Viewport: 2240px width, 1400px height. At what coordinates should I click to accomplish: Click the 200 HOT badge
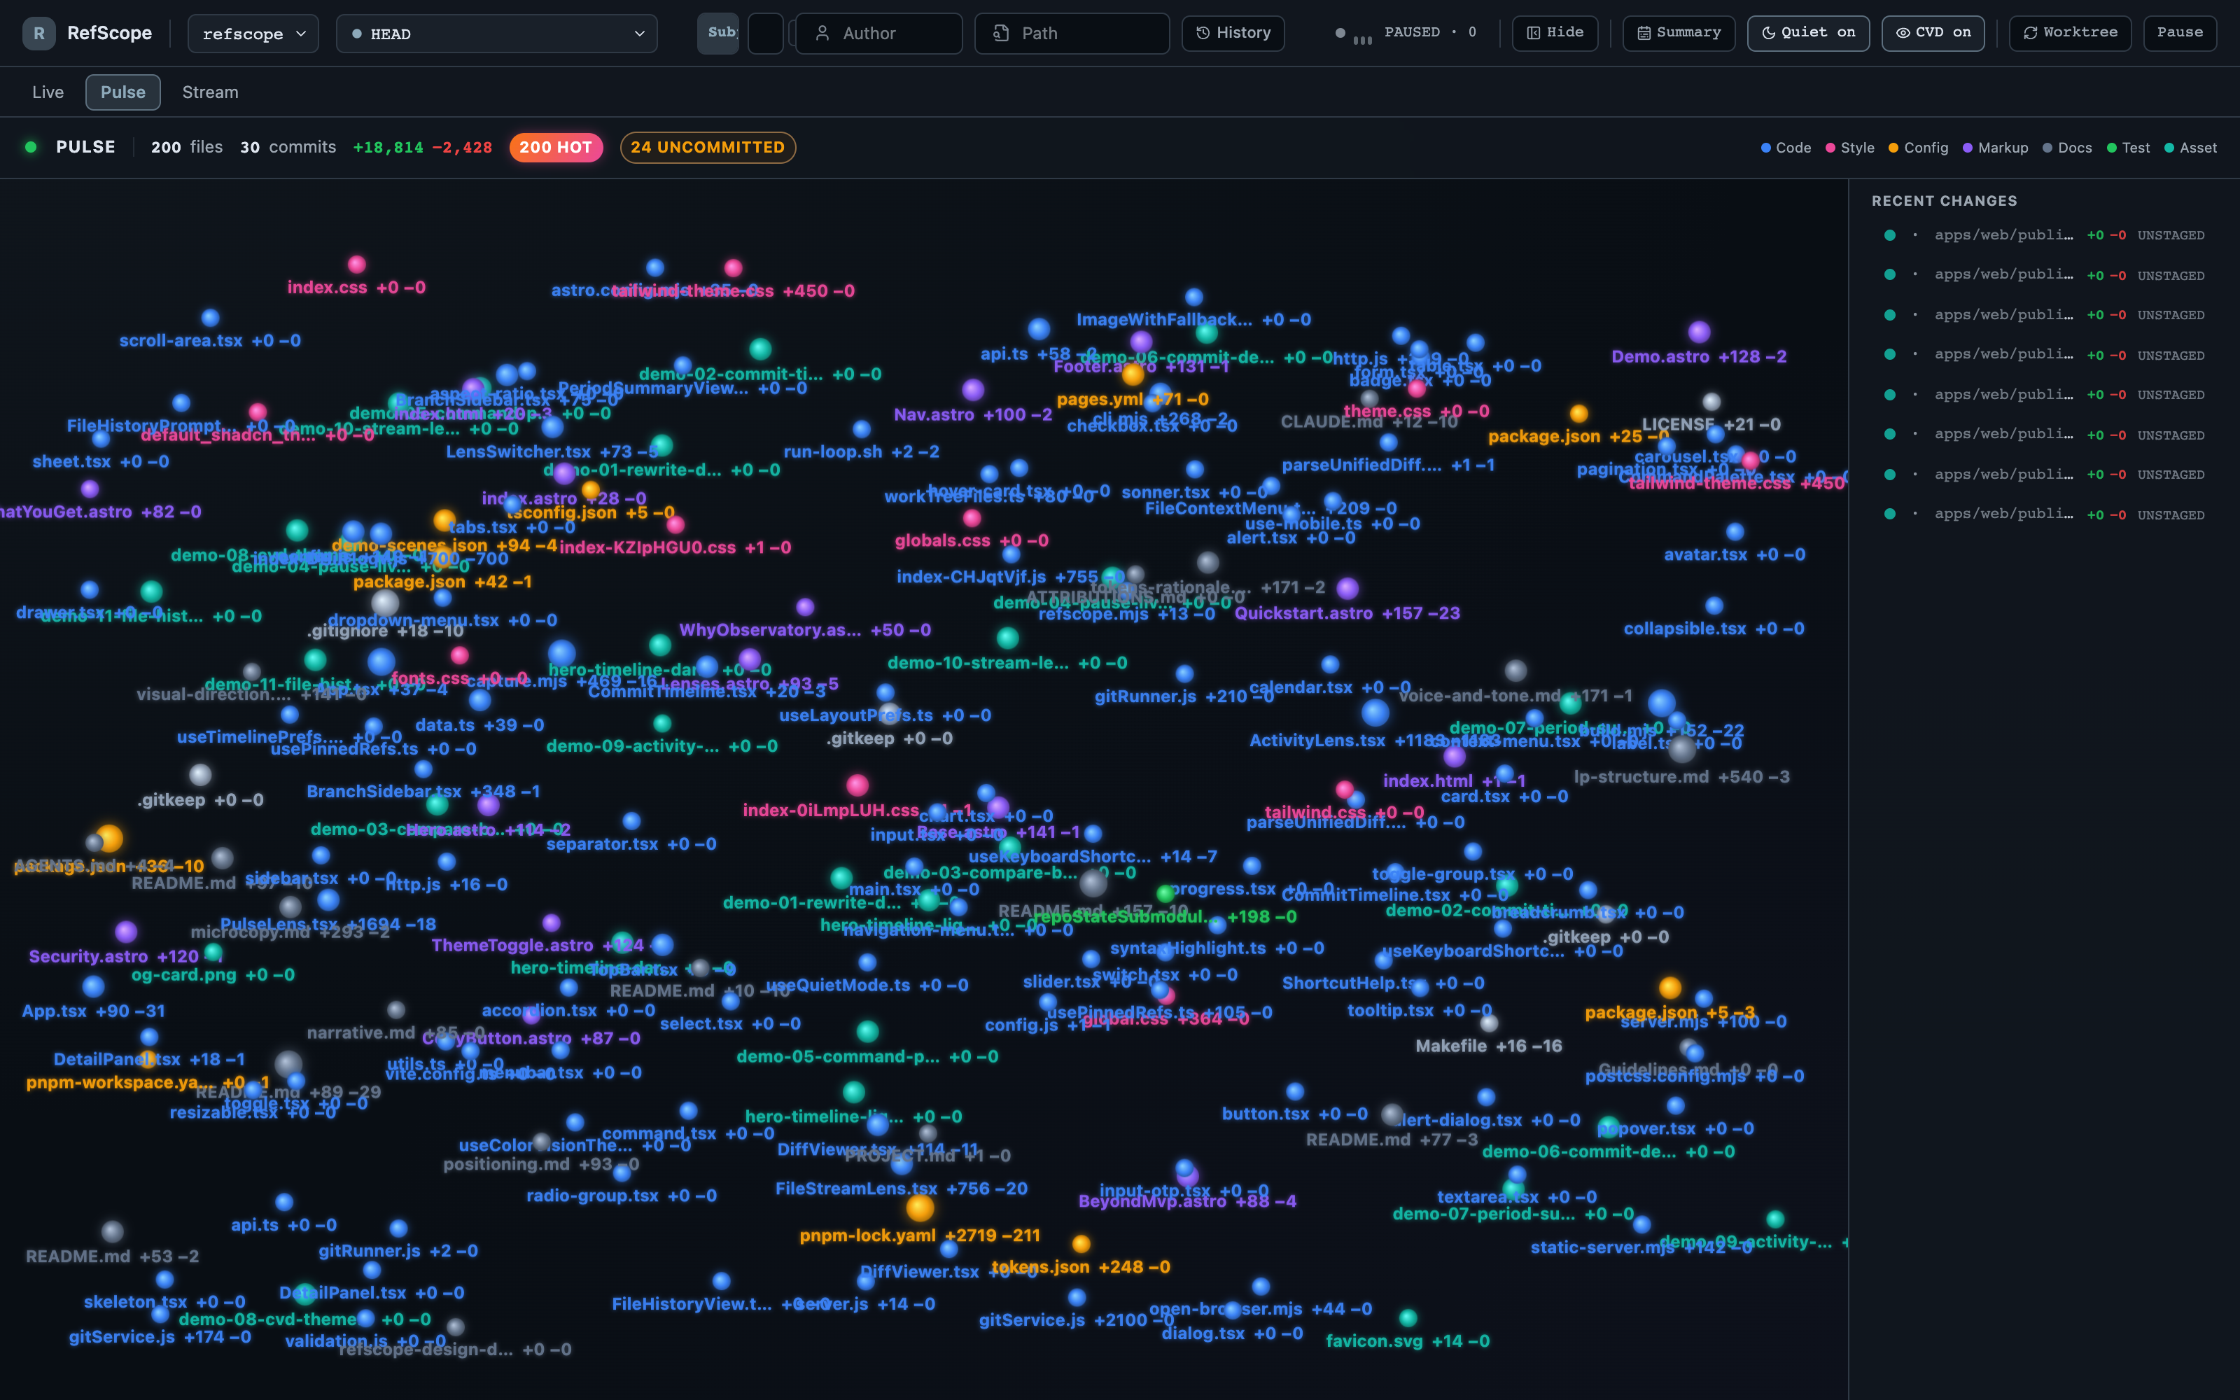pyautogui.click(x=556, y=147)
